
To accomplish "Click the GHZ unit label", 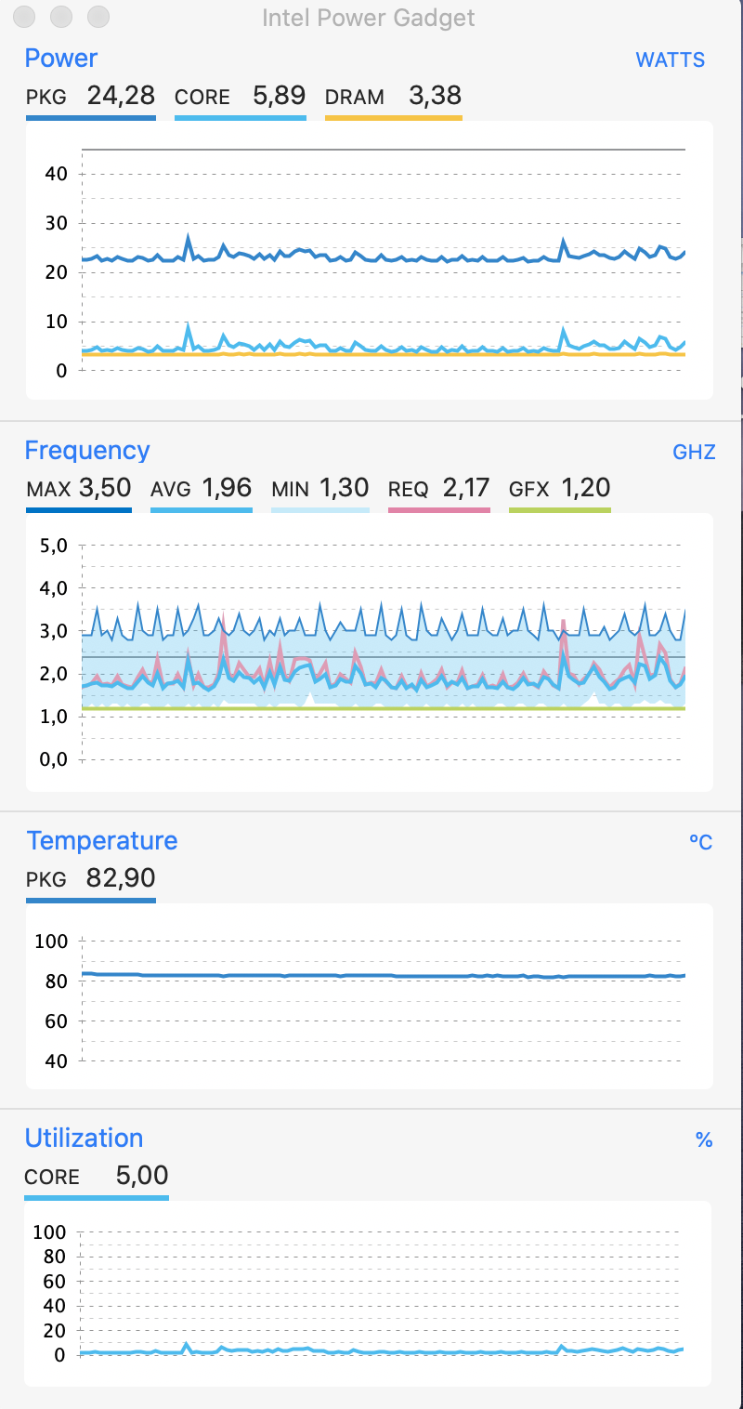I will click(694, 453).
